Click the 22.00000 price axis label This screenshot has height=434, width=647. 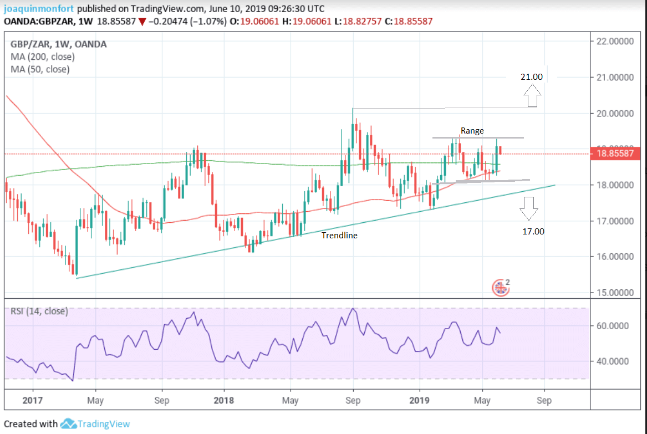(x=616, y=42)
